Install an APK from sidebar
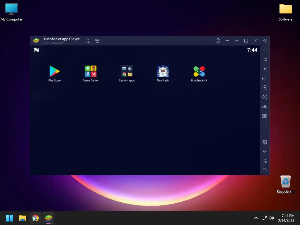300x225 pixels. [x=265, y=116]
